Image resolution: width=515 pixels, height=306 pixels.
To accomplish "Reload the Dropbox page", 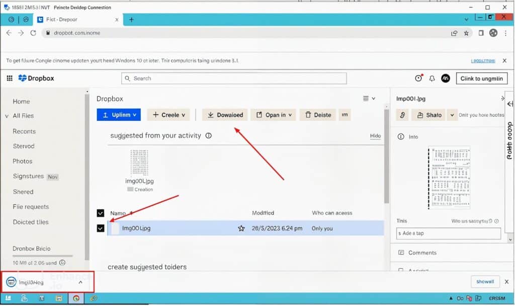I will tap(33, 33).
